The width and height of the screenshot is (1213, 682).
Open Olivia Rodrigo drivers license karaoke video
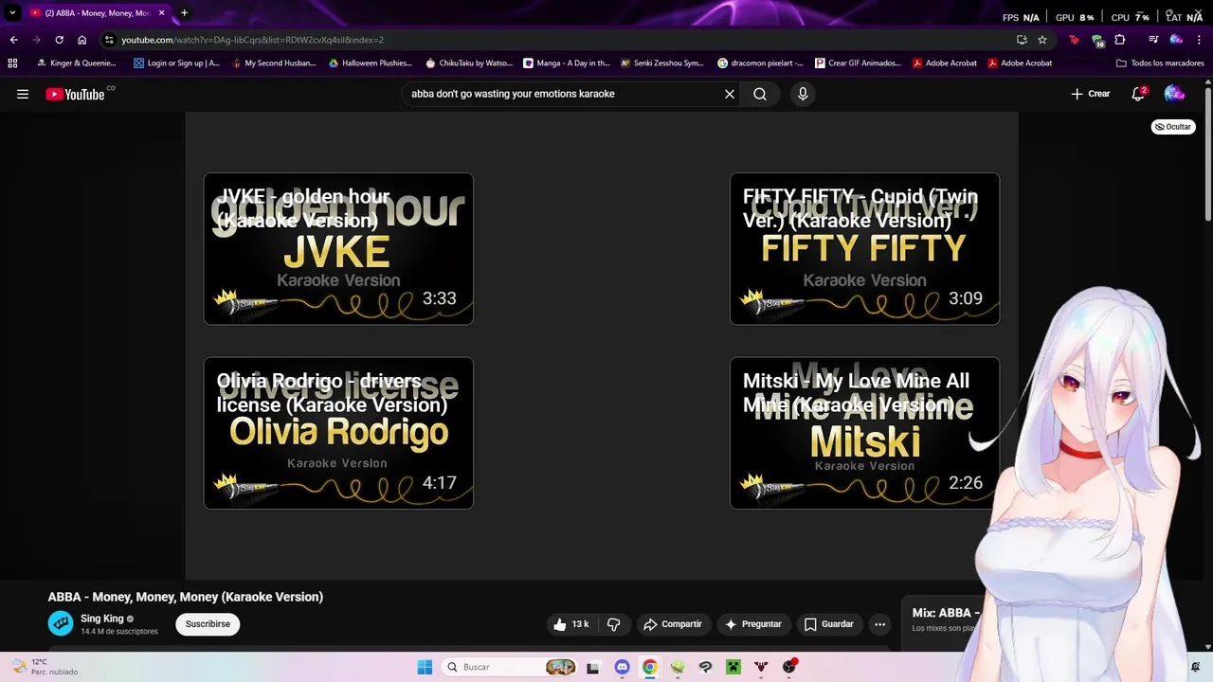tap(338, 433)
